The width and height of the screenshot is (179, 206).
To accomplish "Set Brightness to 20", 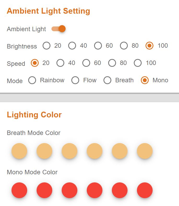I will click(47, 46).
